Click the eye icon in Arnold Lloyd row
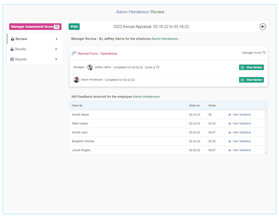The height and width of the screenshot is (216, 279). pos(230,133)
